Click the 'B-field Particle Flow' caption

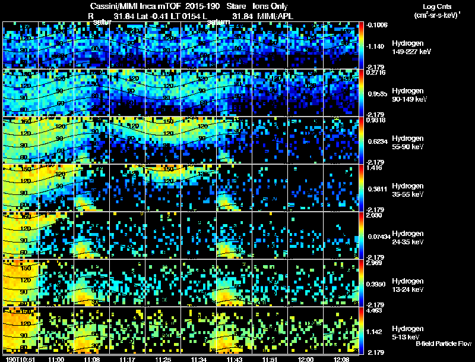click(444, 344)
